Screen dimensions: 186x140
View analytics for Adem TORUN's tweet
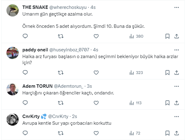(135, 103)
